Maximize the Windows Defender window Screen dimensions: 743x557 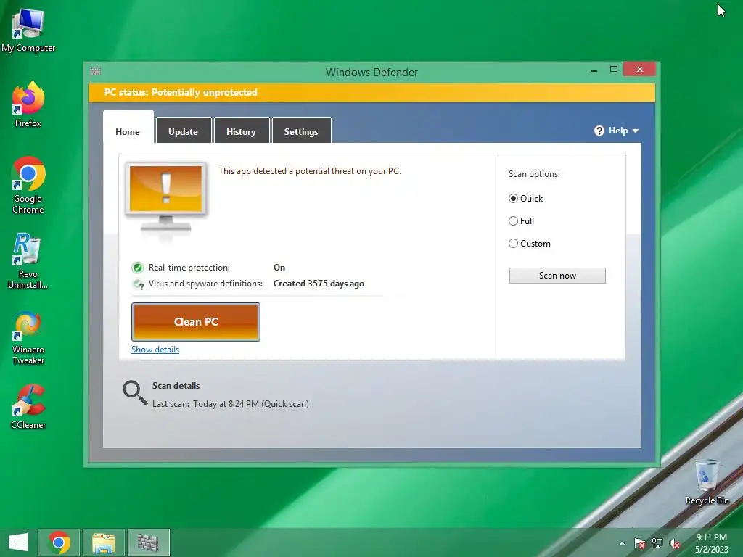(x=614, y=69)
